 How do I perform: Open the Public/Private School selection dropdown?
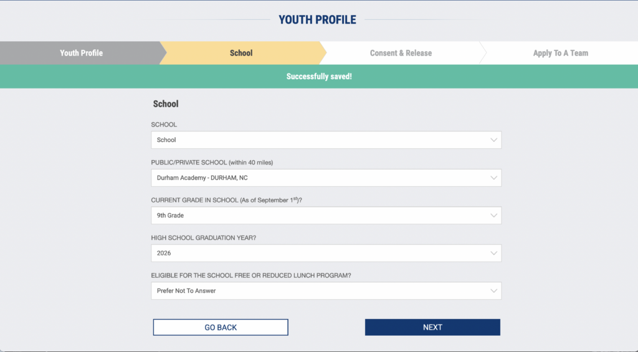[x=326, y=178]
